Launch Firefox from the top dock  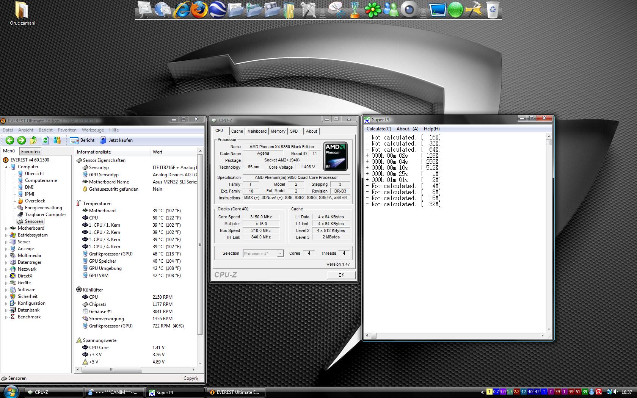point(199,10)
